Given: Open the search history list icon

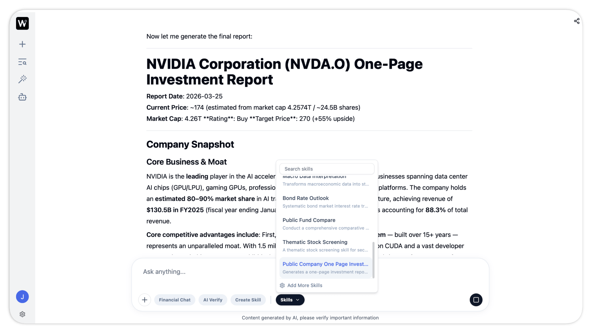Looking at the screenshot, I should (x=22, y=62).
